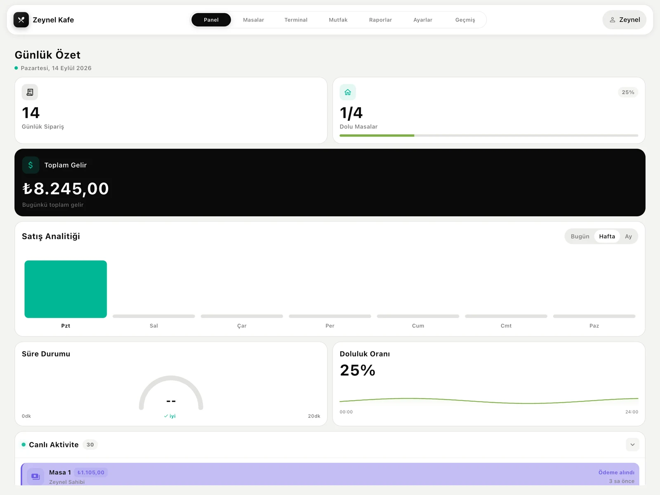Click the Doluluk Oranı line chart
660x495 pixels.
[x=489, y=401]
